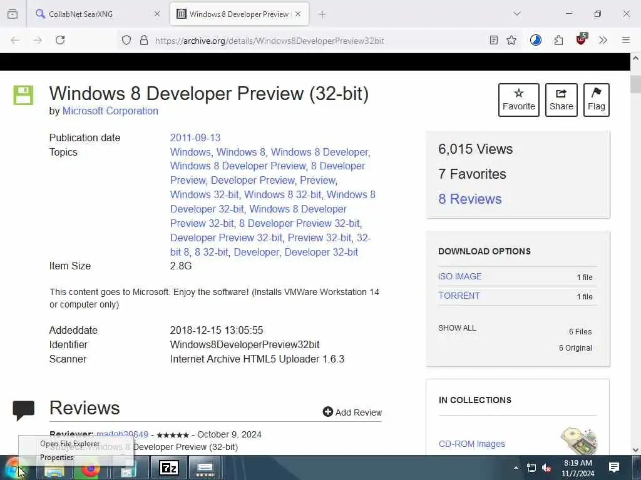Click the page scrollbar down arrow

click(635, 450)
